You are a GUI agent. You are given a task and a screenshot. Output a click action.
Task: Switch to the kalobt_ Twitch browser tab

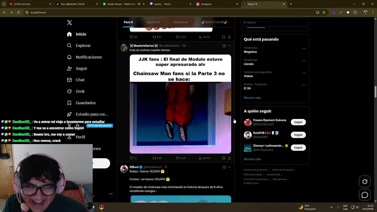(171, 4)
